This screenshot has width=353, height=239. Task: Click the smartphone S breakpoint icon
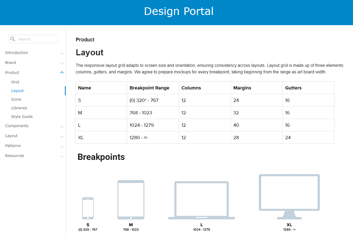88,208
